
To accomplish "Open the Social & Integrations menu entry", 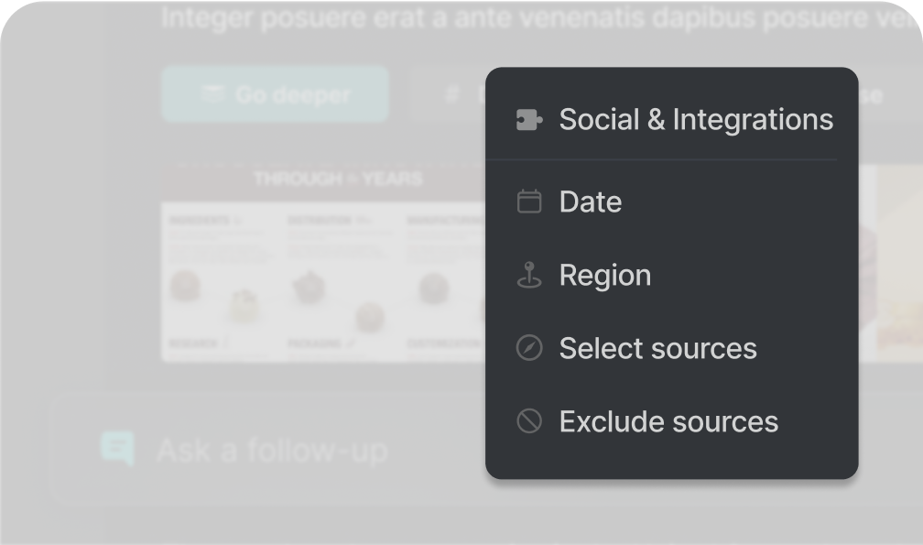I will 696,120.
